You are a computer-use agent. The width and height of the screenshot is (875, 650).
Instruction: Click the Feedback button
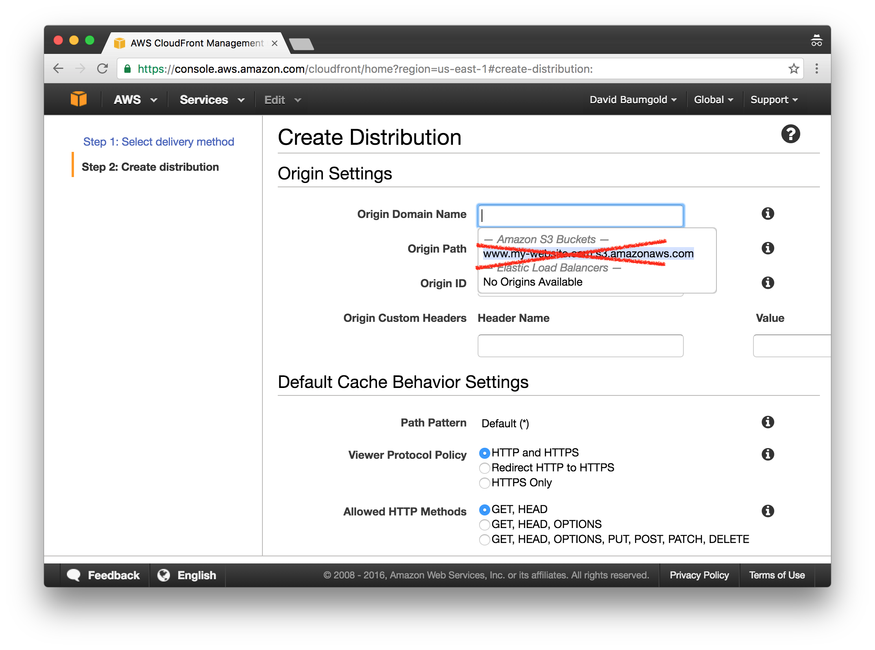pos(103,575)
